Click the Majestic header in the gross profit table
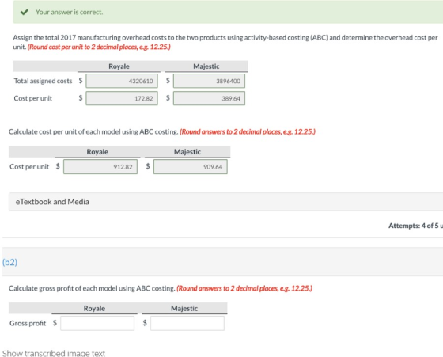The width and height of the screenshot is (443, 357). [x=184, y=309]
